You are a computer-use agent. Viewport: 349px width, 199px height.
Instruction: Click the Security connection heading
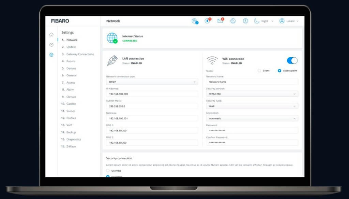click(119, 158)
